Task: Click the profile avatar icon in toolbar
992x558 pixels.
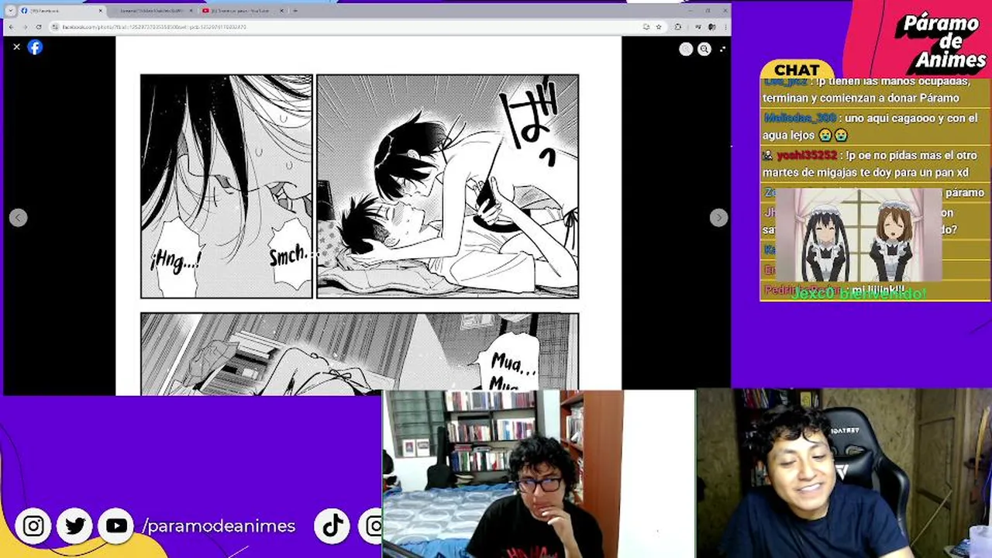Action: pos(711,26)
